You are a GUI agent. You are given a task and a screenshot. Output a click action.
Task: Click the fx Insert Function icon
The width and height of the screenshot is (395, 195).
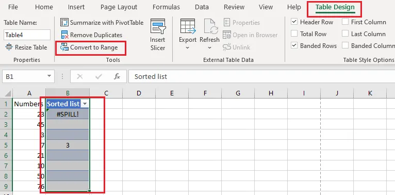[117, 76]
